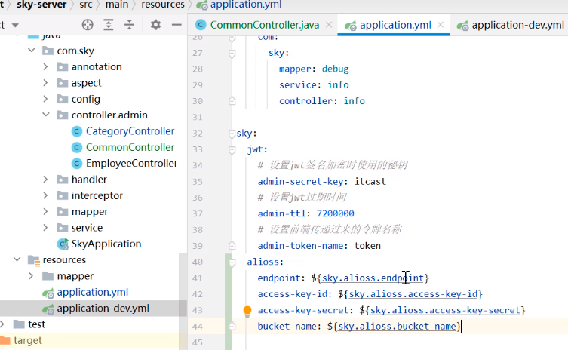Image resolution: width=568 pixels, height=350 pixels.
Task: Open project panel settings gear
Action: 155,24
